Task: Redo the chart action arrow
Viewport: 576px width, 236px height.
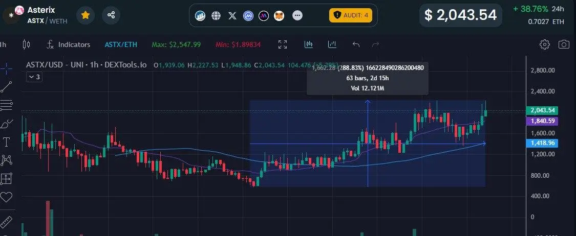Action: point(375,45)
